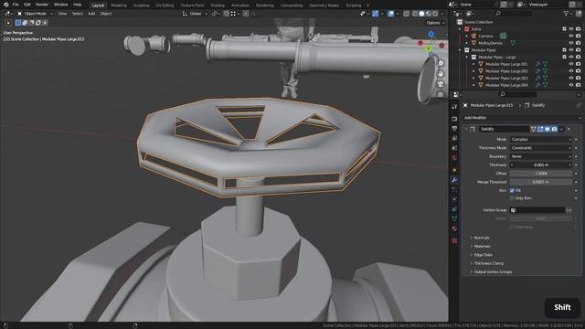The height and width of the screenshot is (329, 585).
Task: Click the Merge Threshold slider
Action: [x=540, y=182]
